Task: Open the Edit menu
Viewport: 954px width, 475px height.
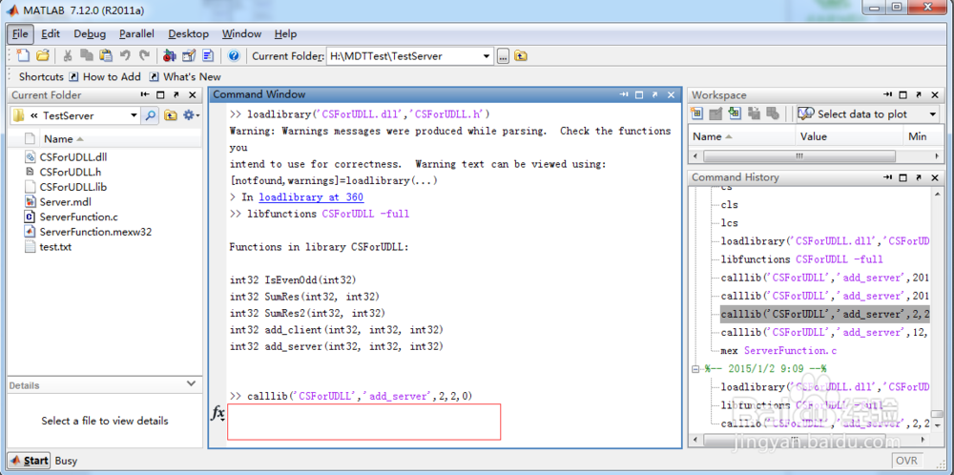Action: 51,34
